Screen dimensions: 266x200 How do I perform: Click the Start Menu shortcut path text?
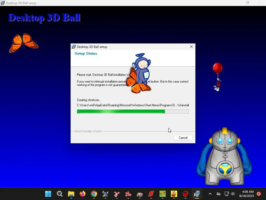click(133, 105)
